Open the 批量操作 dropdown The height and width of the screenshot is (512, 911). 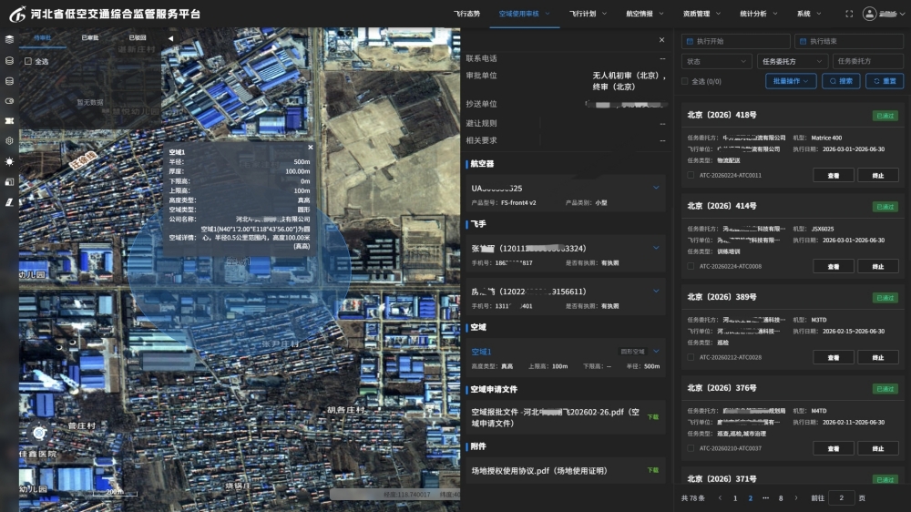point(790,81)
